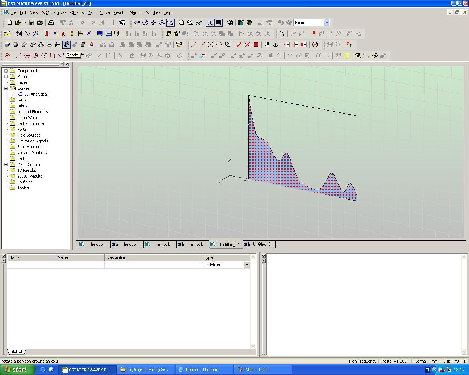Close the parameter list panel

[4, 256]
